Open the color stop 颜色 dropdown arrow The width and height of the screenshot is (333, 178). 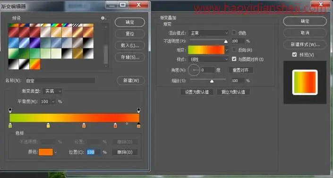coord(56,153)
